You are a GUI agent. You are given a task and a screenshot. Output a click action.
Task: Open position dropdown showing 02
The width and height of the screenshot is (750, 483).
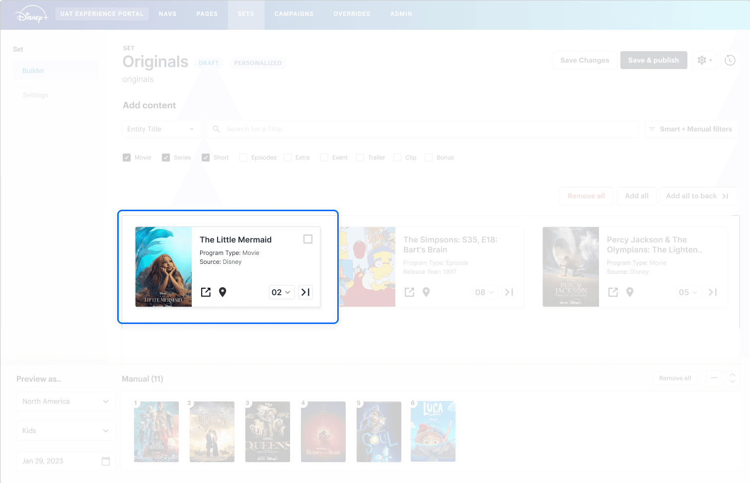281,292
